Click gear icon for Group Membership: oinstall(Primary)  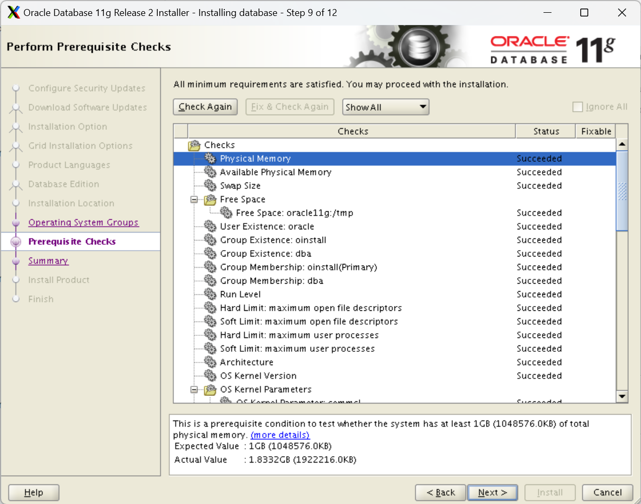210,267
